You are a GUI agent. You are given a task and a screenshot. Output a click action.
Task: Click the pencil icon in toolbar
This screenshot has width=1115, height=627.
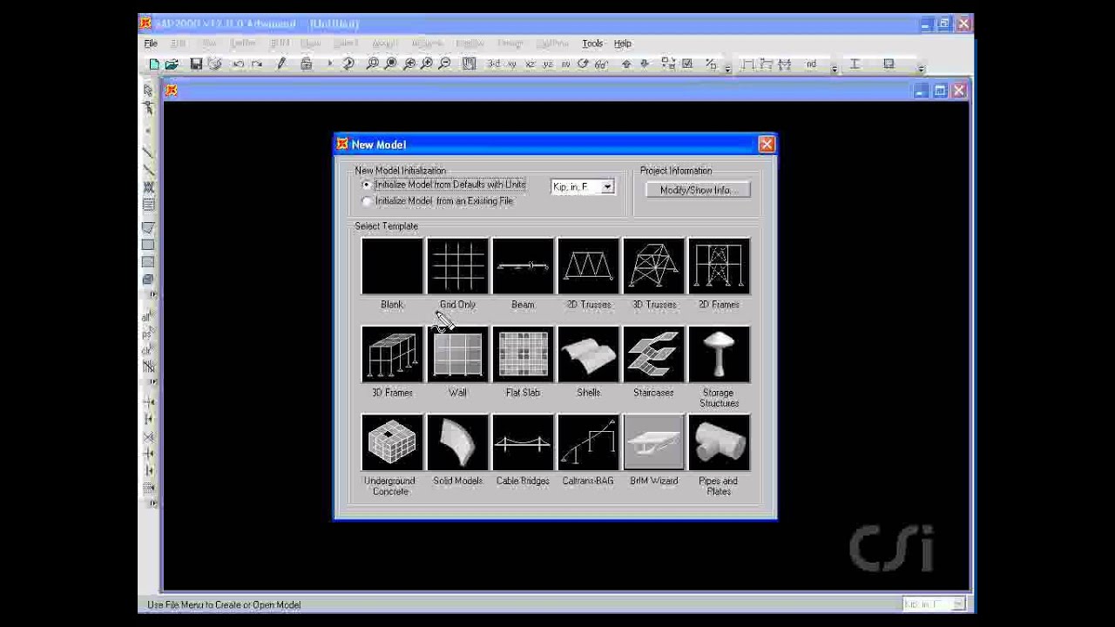281,64
